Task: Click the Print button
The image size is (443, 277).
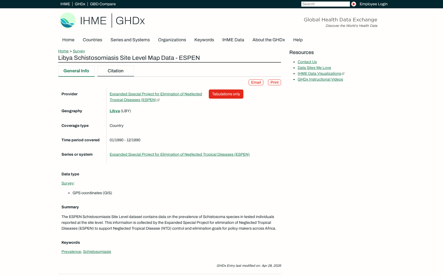Action: pos(274,83)
